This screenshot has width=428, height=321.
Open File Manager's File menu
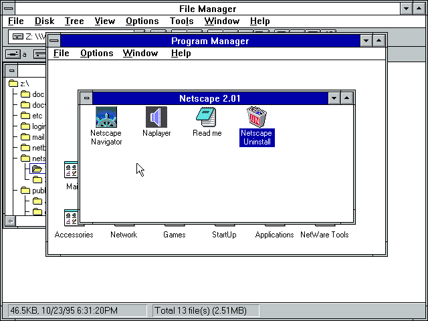pos(16,21)
